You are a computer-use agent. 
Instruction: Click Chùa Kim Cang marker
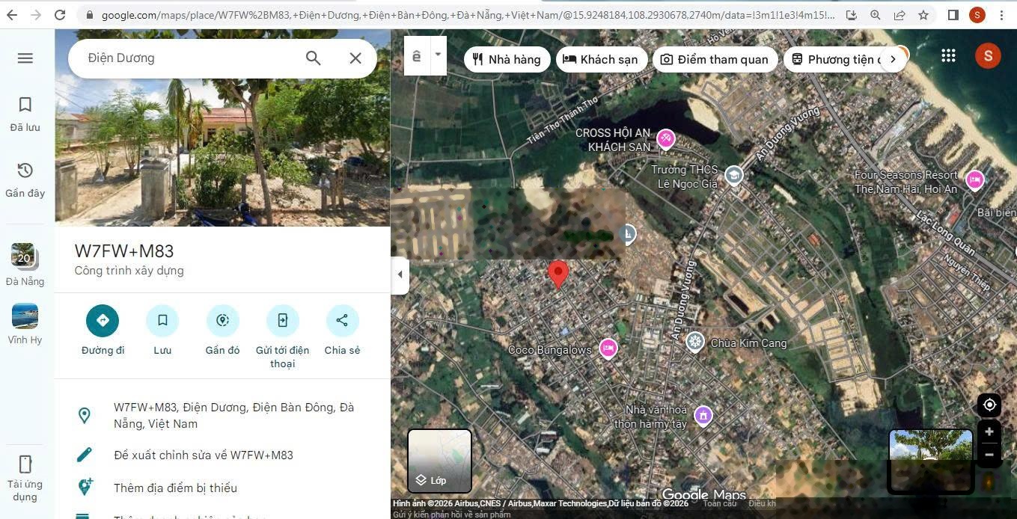pyautogui.click(x=695, y=343)
